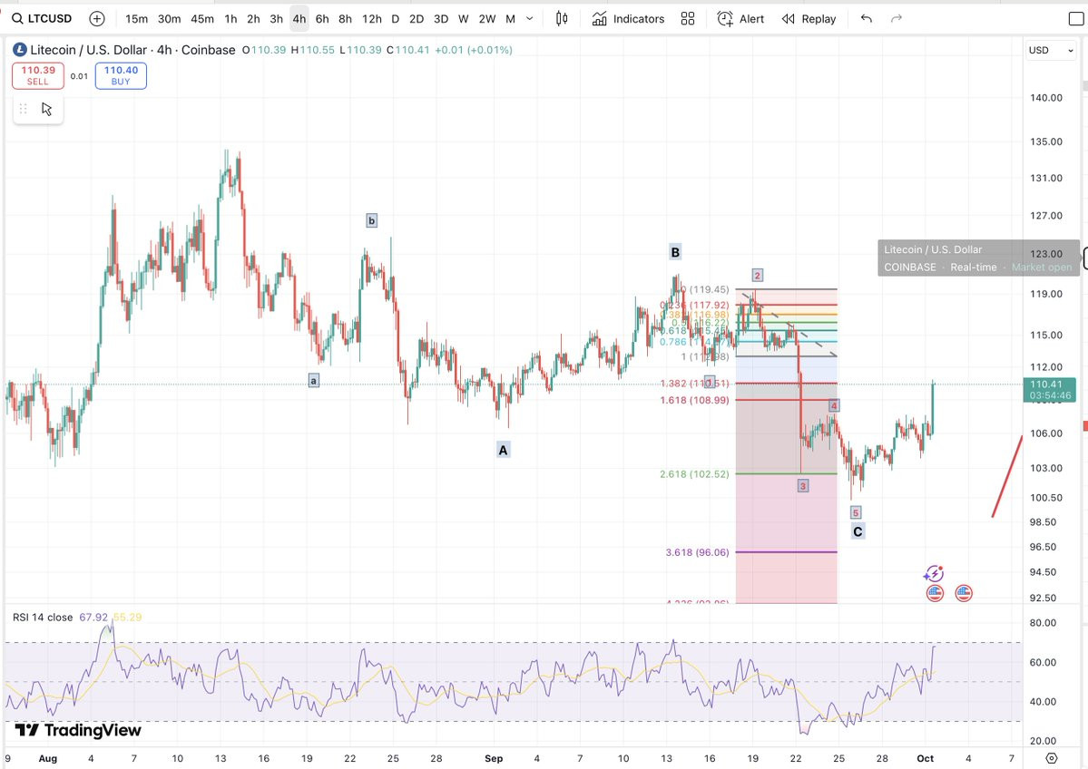Select wave number 3 label
Screen dimensions: 1088x769
point(803,486)
